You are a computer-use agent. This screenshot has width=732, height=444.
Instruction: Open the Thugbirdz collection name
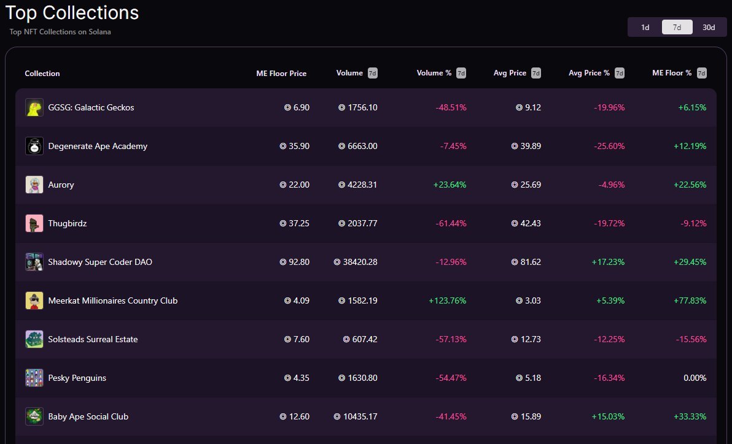(67, 223)
